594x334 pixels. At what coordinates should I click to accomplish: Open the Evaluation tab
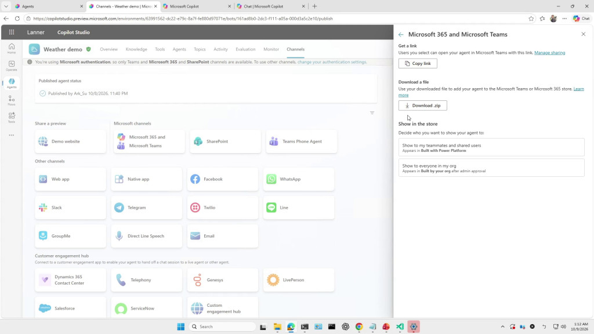(245, 49)
